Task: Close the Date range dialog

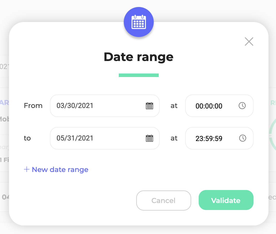Action: coord(249,41)
